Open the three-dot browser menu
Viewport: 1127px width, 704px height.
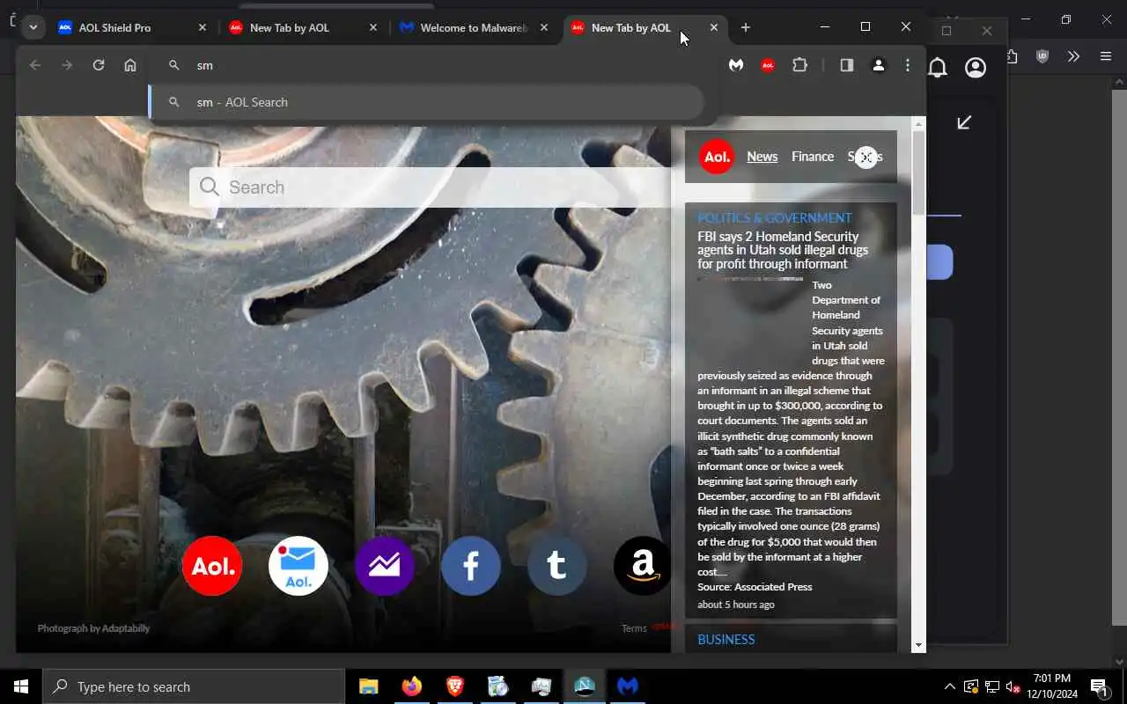click(908, 65)
